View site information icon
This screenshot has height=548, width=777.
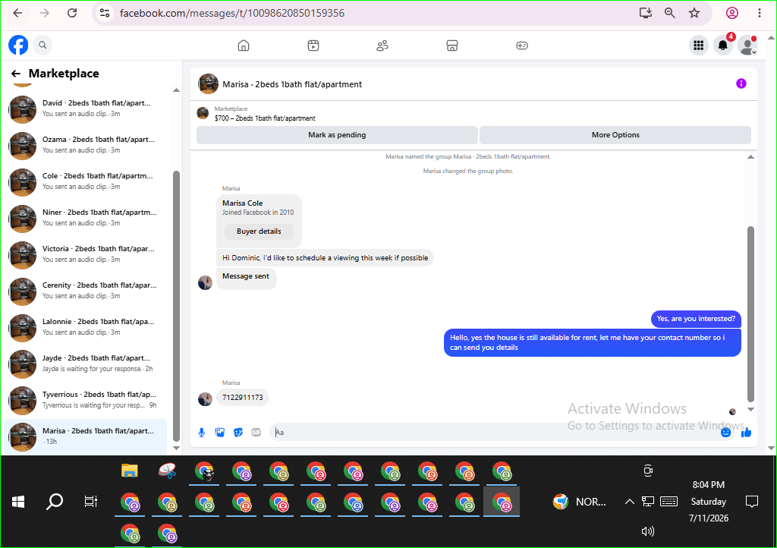coord(105,13)
